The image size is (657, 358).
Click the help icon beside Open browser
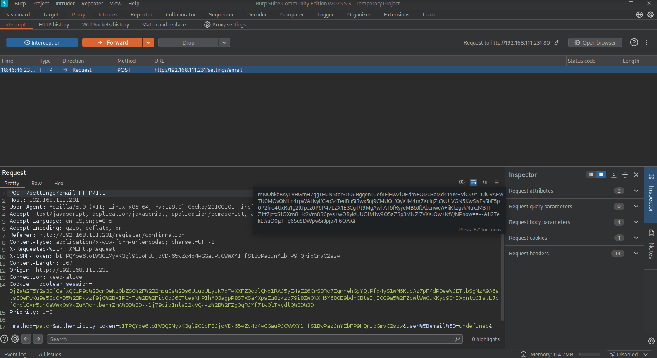tap(634, 42)
